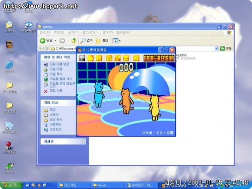Viewport: 252px width, 189px height.
Task: Open the 파일(F) menu in nawa window
Action: pos(45,33)
